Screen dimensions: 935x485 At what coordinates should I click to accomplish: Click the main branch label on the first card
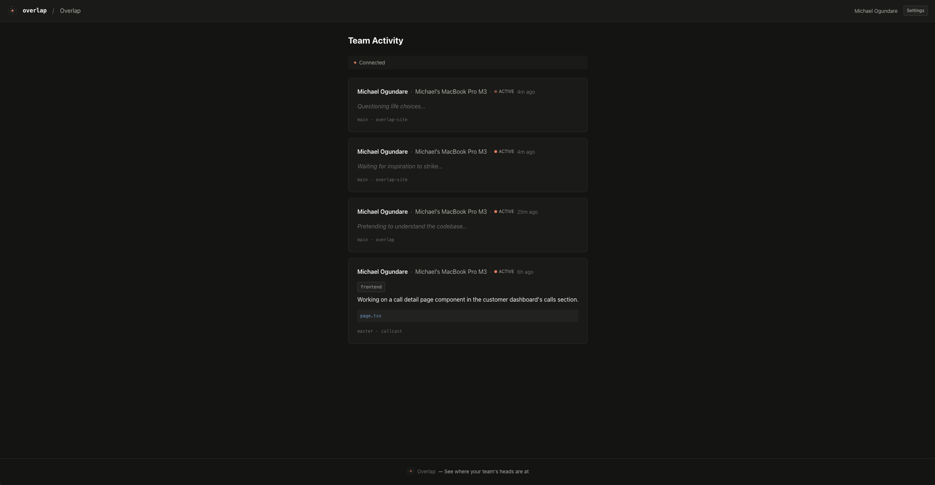tap(362, 119)
